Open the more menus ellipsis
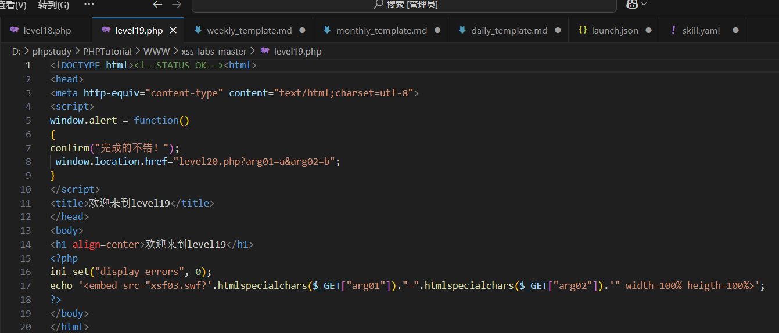Screen dimensions: 779x333 coord(89,4)
